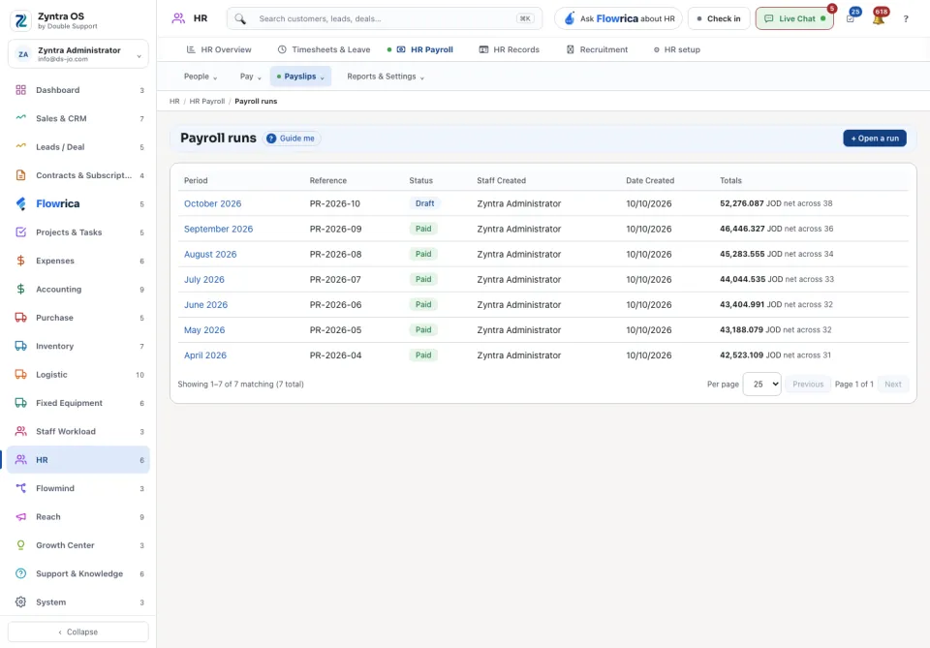Screen dimensions: 930x648
Task: Open Flowrica in the sidebar
Action: (78, 204)
